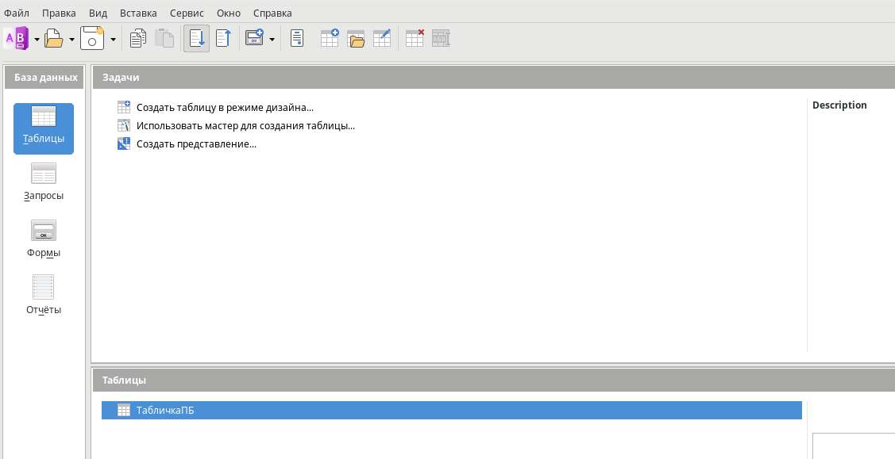Click the Delete table icon

pyautogui.click(x=415, y=39)
